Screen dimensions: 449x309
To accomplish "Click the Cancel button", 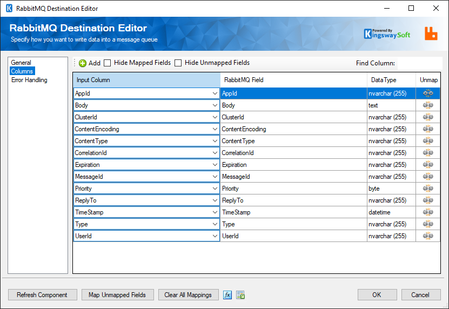I will pyautogui.click(x=421, y=294).
